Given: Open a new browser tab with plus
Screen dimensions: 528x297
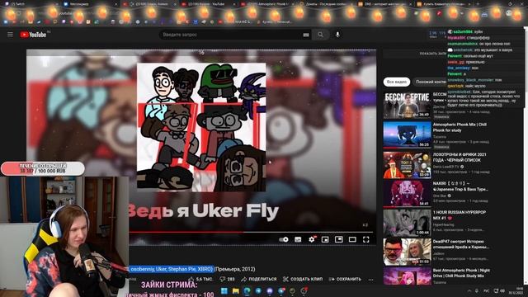Looking at the screenshot, I should (x=478, y=4).
